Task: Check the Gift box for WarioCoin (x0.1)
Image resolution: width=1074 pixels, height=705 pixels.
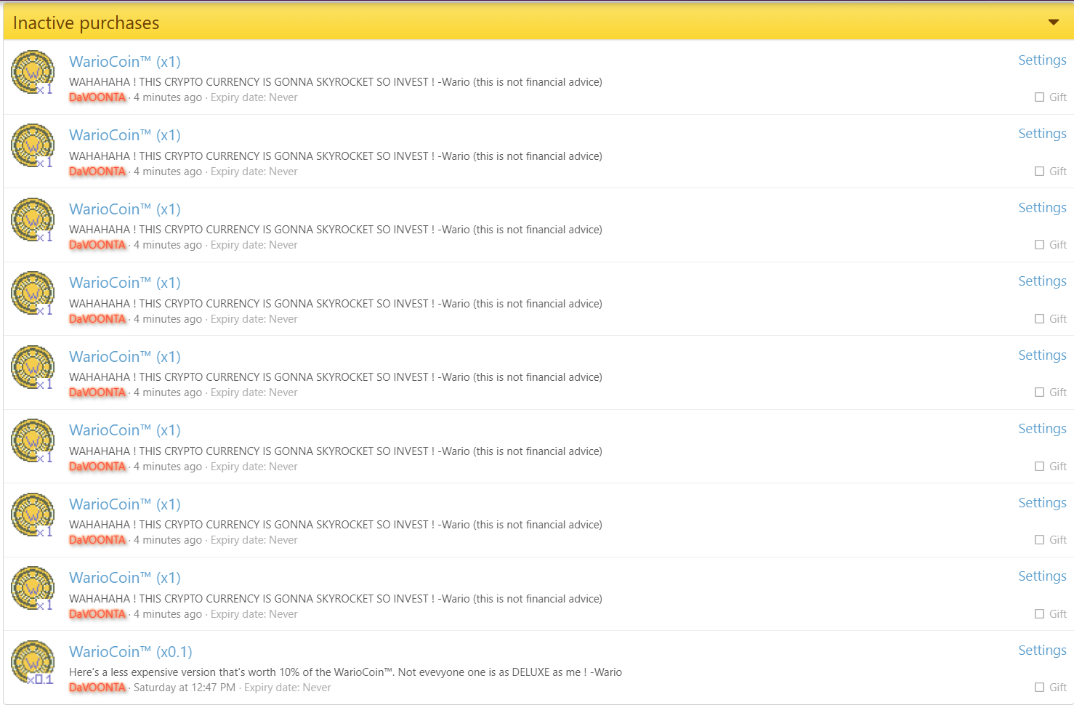Action: click(1039, 688)
